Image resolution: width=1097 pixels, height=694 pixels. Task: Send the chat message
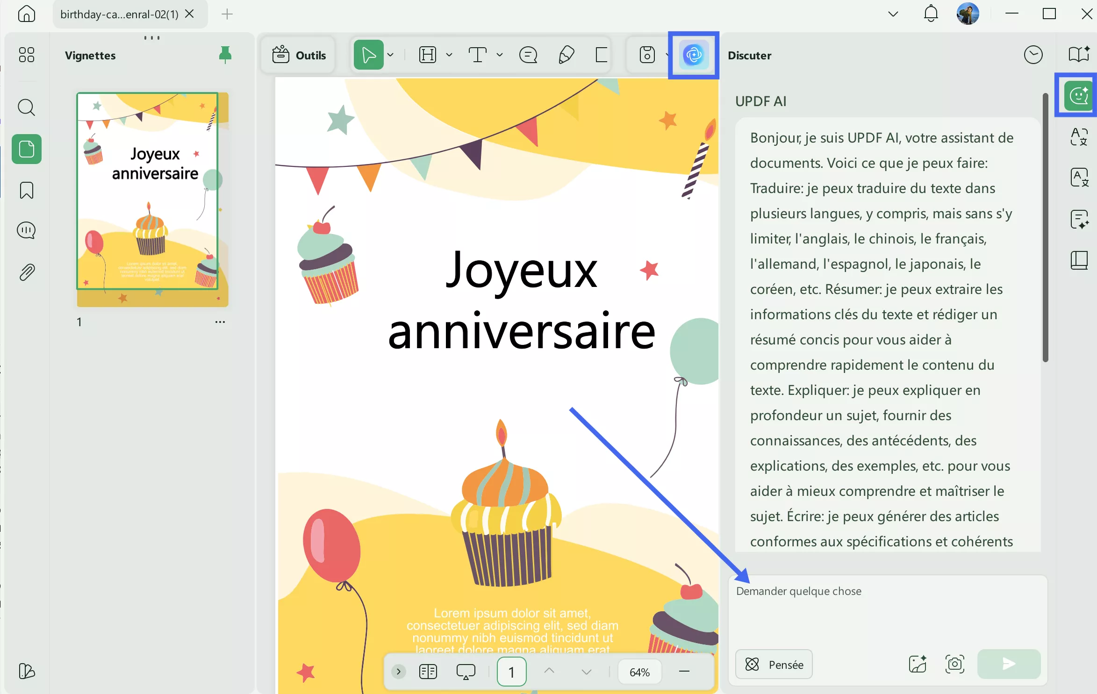pos(1009,664)
